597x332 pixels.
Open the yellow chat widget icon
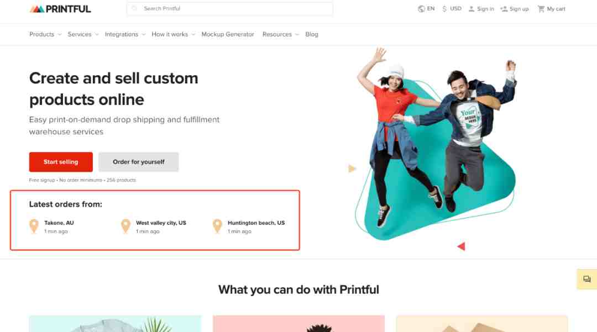point(586,279)
